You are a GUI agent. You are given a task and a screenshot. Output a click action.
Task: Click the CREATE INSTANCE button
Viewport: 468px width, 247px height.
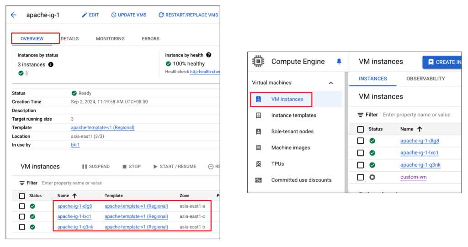pyautogui.click(x=442, y=62)
